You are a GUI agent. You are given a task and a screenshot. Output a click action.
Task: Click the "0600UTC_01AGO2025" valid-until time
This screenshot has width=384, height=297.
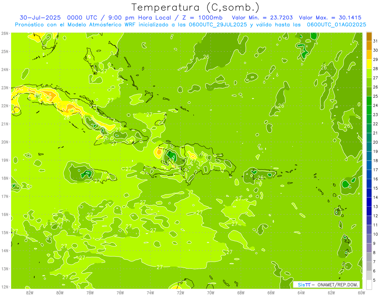337,25
